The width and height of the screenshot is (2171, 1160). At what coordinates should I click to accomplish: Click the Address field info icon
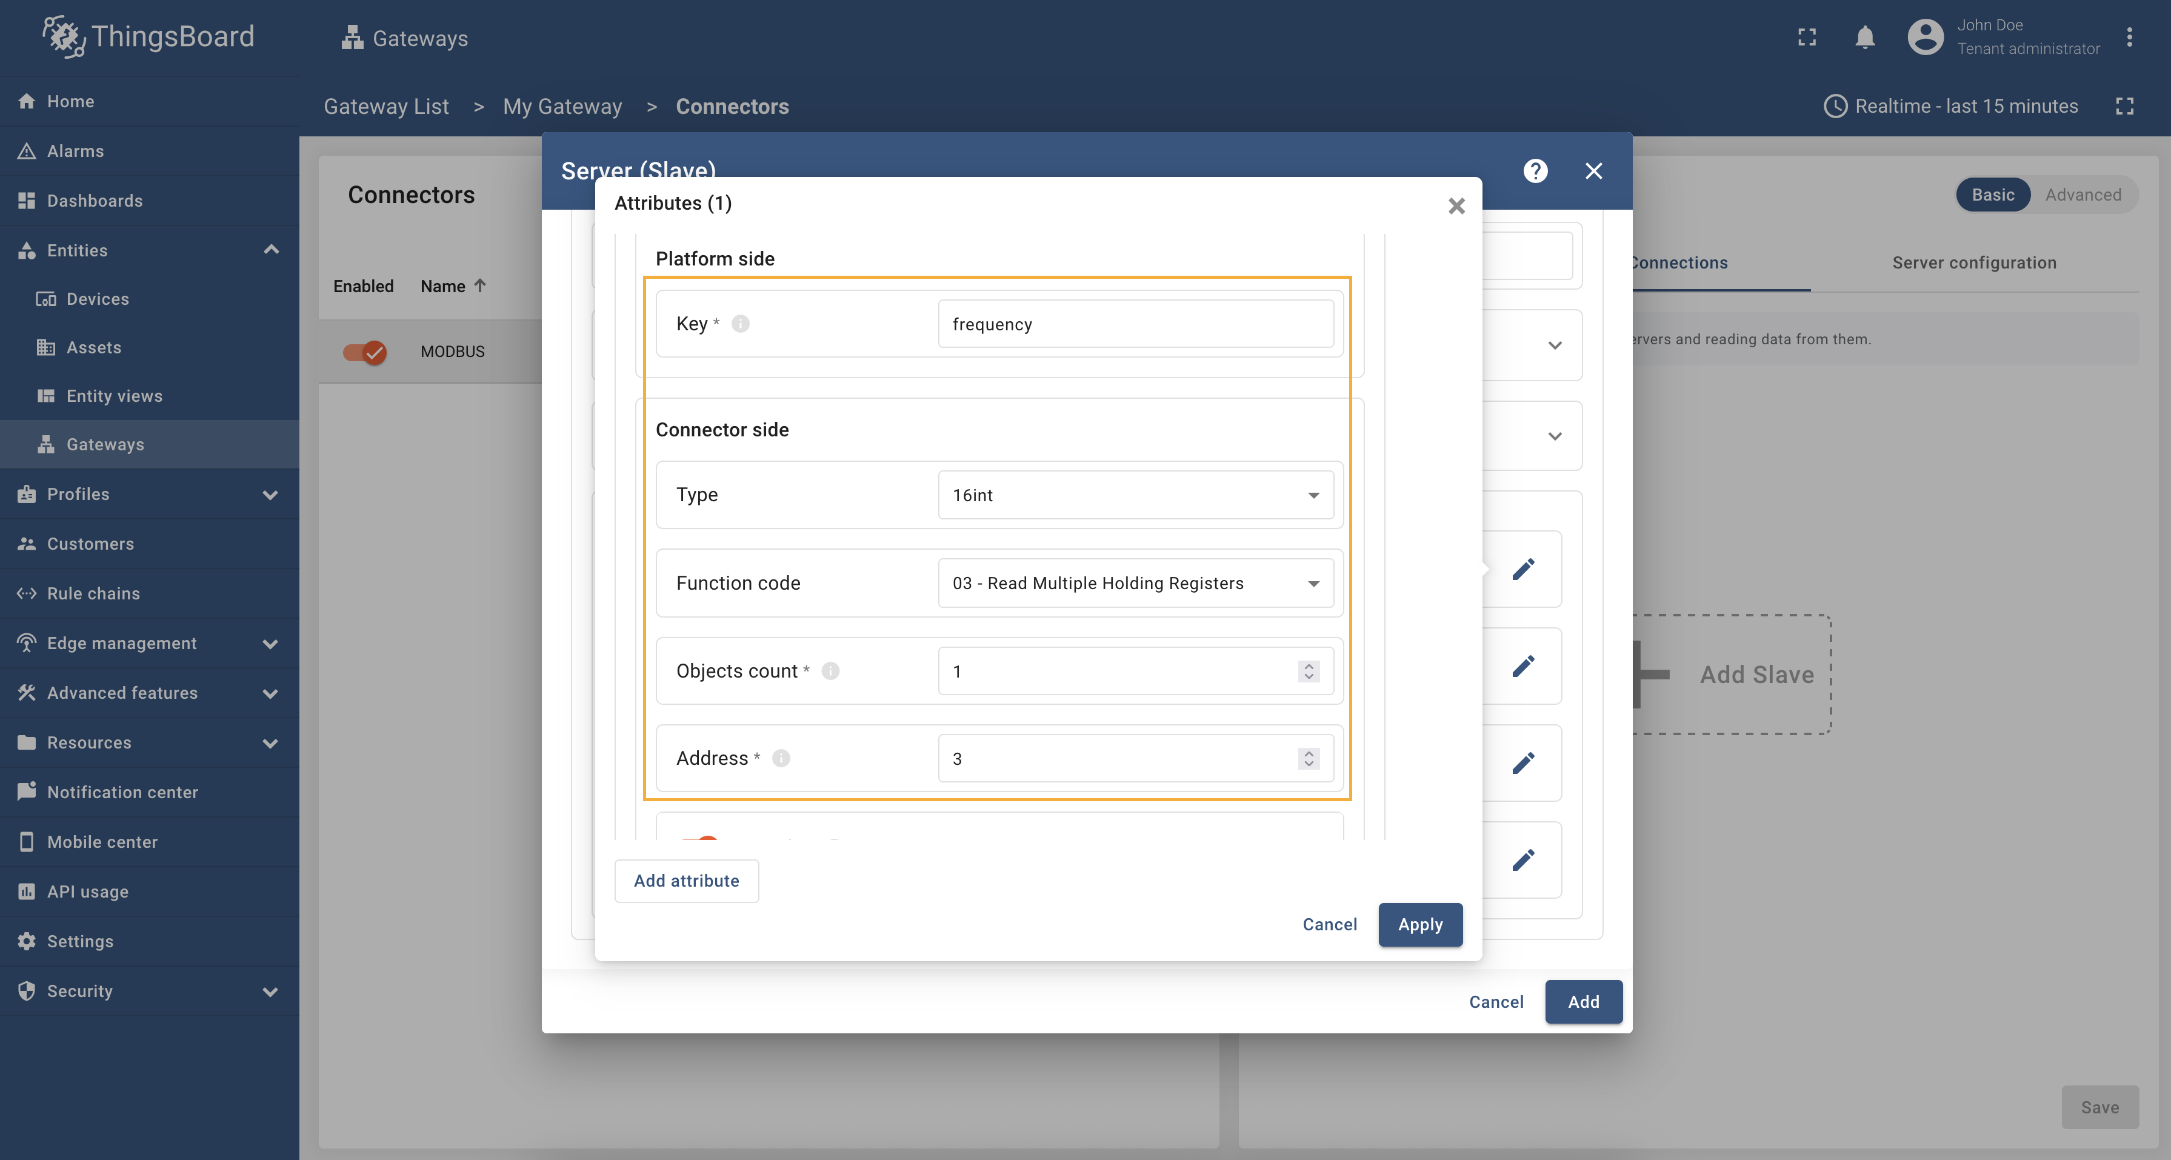pos(781,758)
